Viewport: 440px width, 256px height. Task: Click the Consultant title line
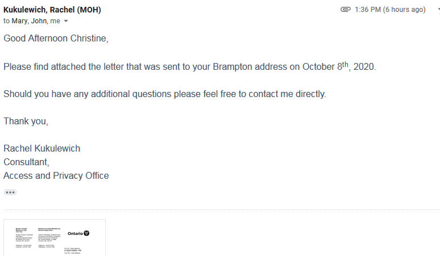(x=26, y=162)
